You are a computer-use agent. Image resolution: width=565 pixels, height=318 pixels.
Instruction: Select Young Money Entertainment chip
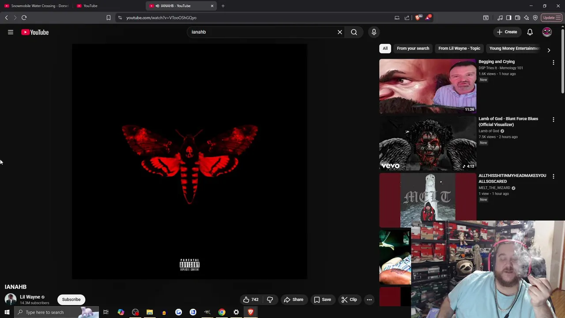tap(514, 48)
